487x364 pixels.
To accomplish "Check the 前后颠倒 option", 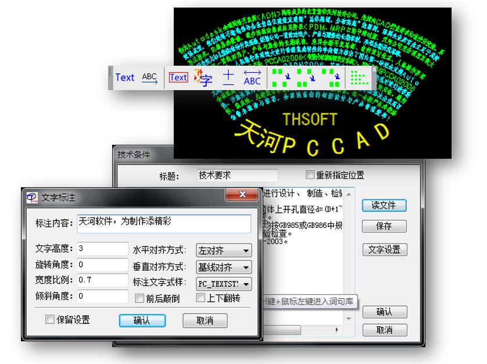I will (x=139, y=298).
